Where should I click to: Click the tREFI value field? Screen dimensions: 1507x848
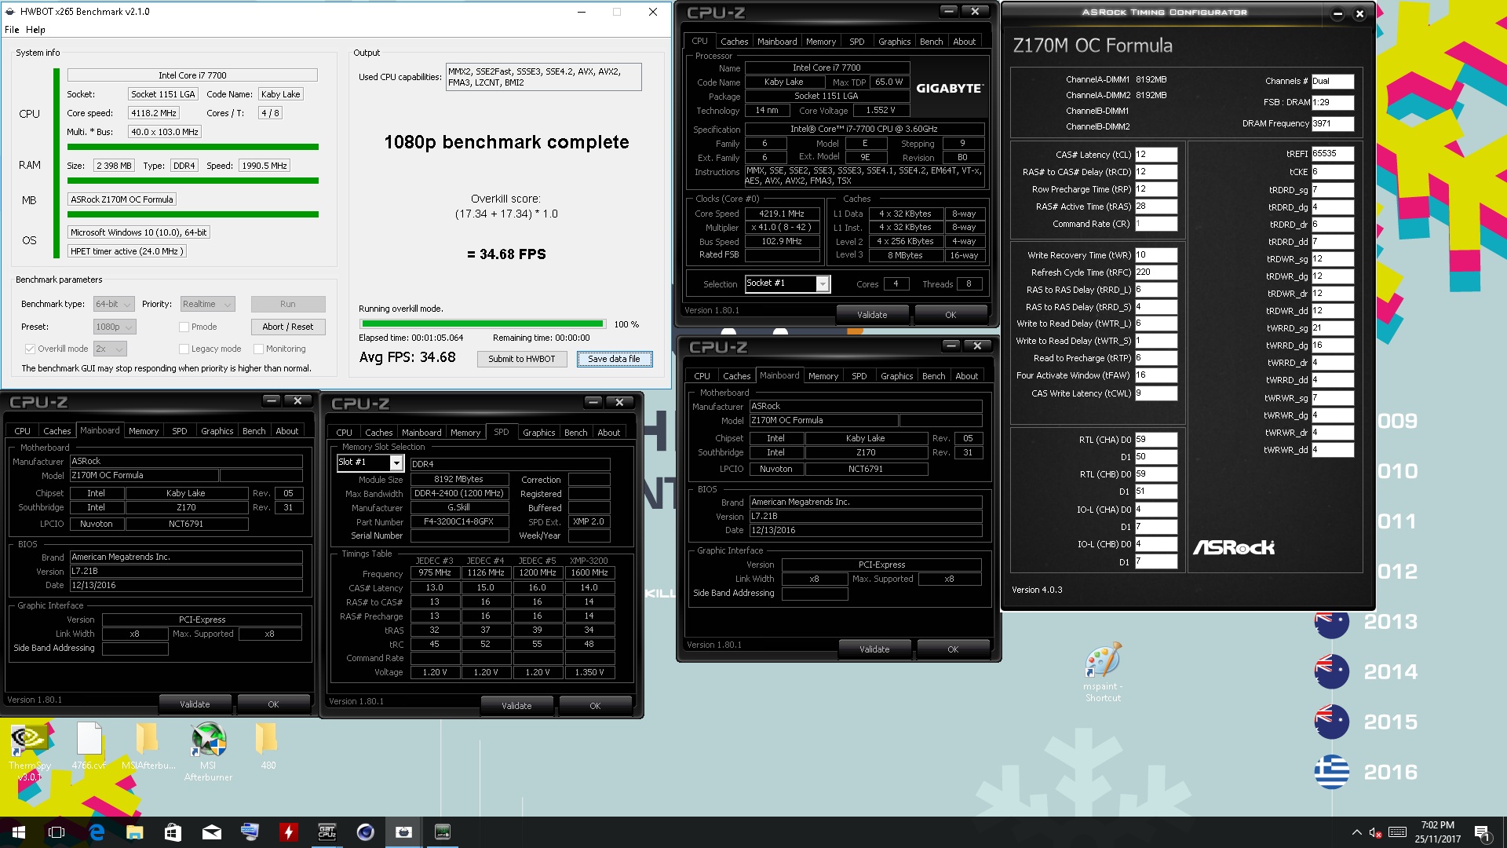1333,154
